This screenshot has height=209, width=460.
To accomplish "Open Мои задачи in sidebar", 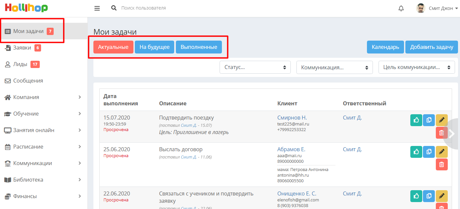I will (x=44, y=31).
